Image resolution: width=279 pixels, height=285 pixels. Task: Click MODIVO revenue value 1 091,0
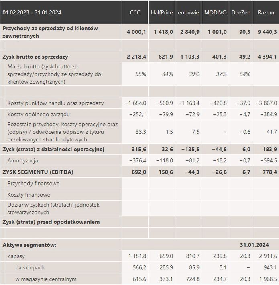pyautogui.click(x=217, y=32)
